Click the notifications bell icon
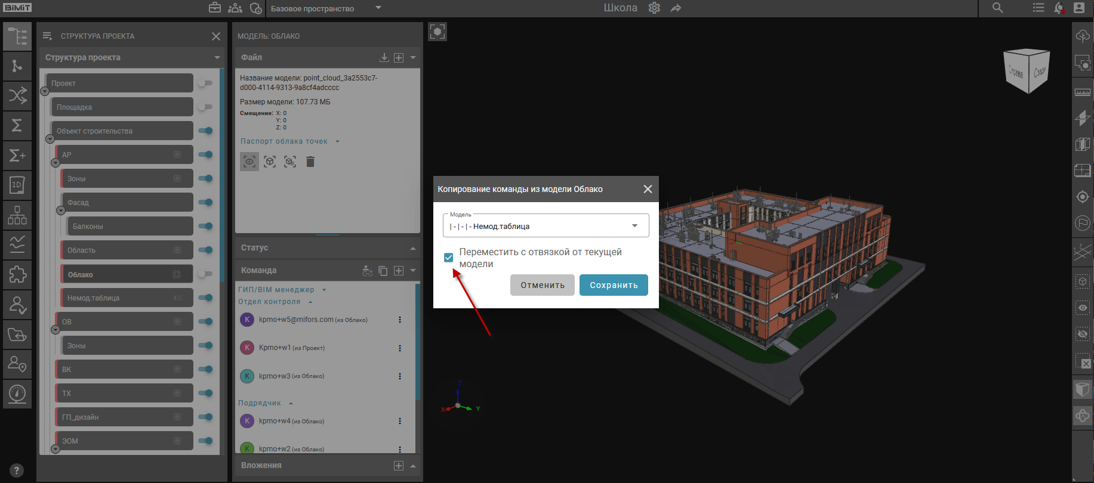The height and width of the screenshot is (483, 1094). click(1059, 8)
